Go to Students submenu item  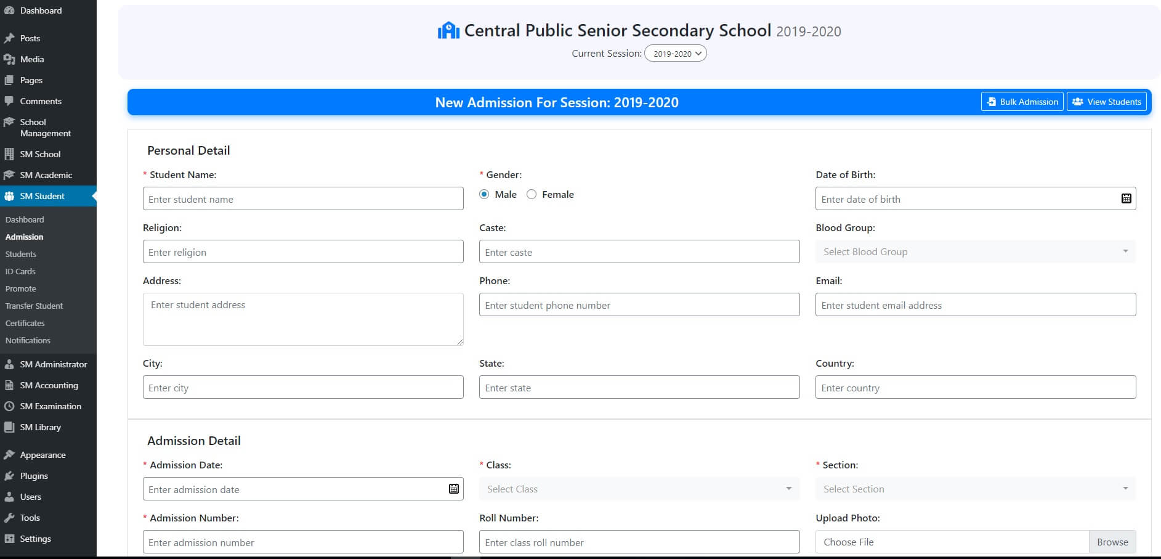pos(21,254)
